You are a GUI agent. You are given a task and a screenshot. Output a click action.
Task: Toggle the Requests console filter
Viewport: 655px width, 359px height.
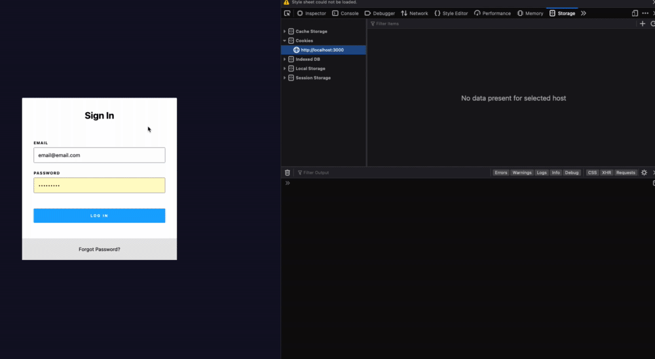[x=626, y=172]
